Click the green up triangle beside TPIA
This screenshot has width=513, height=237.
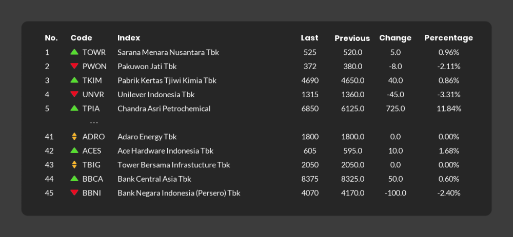[x=74, y=107]
